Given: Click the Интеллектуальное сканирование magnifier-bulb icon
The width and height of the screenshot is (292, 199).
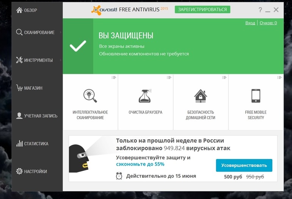Looking at the screenshot, I should click(x=90, y=96).
